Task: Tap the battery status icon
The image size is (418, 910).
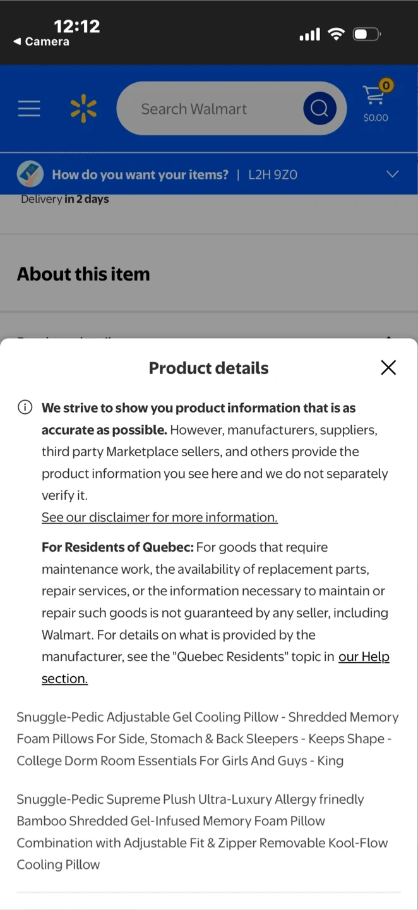Action: click(x=367, y=34)
